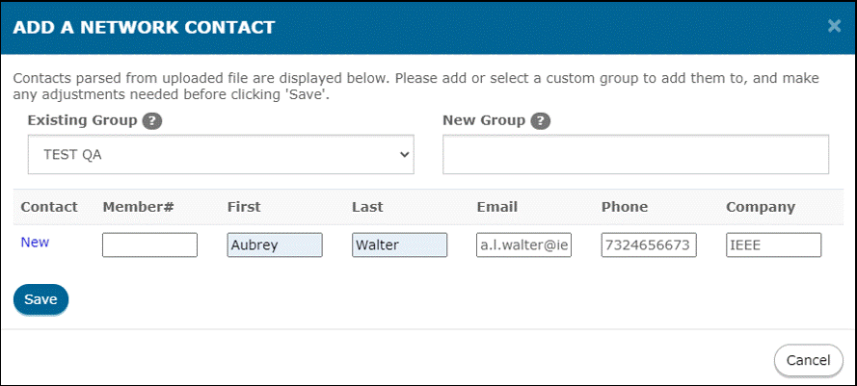Click the Member# column header label
The width and height of the screenshot is (857, 386).
pyautogui.click(x=138, y=207)
